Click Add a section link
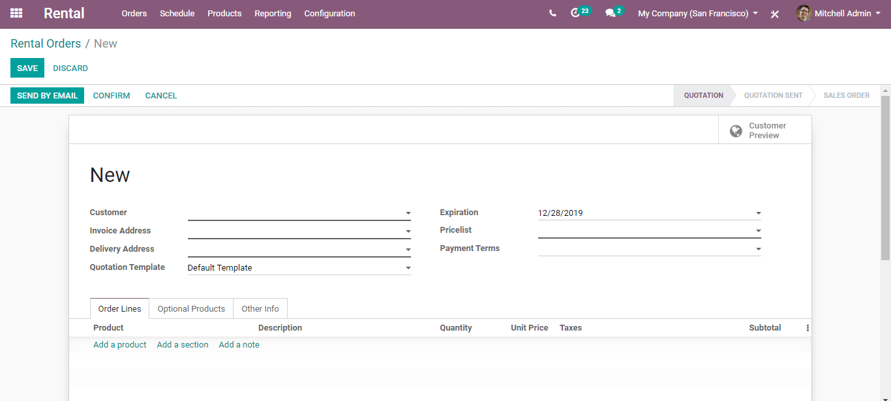This screenshot has width=891, height=401. (x=183, y=344)
